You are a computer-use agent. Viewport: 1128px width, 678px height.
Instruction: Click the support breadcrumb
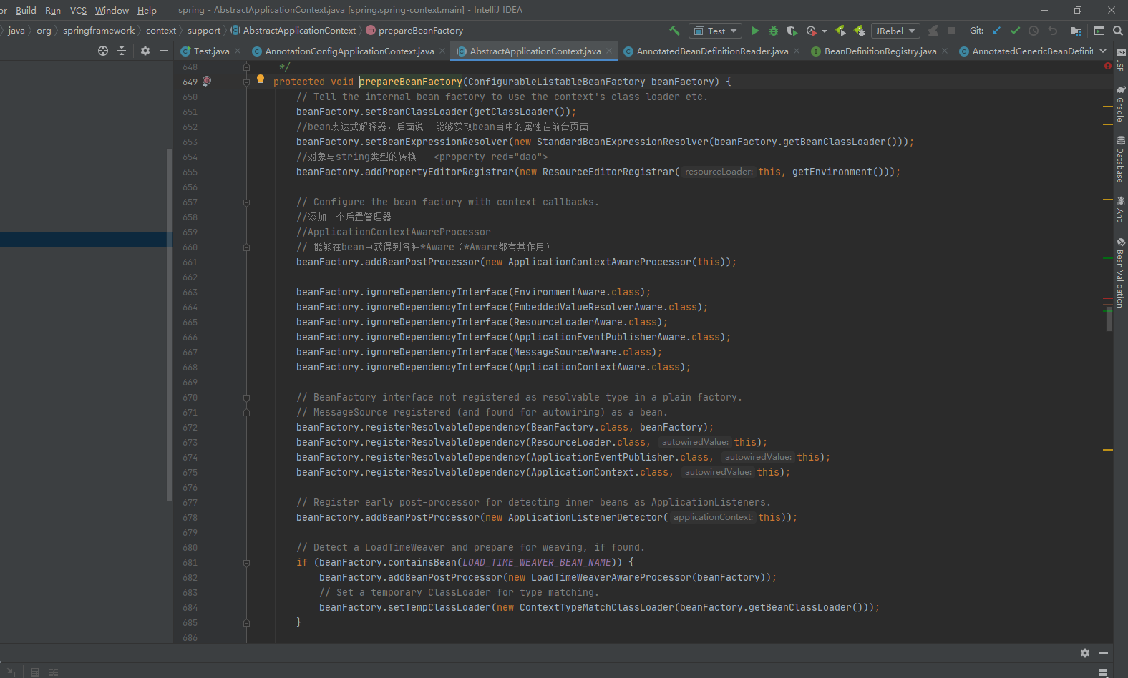pos(204,31)
